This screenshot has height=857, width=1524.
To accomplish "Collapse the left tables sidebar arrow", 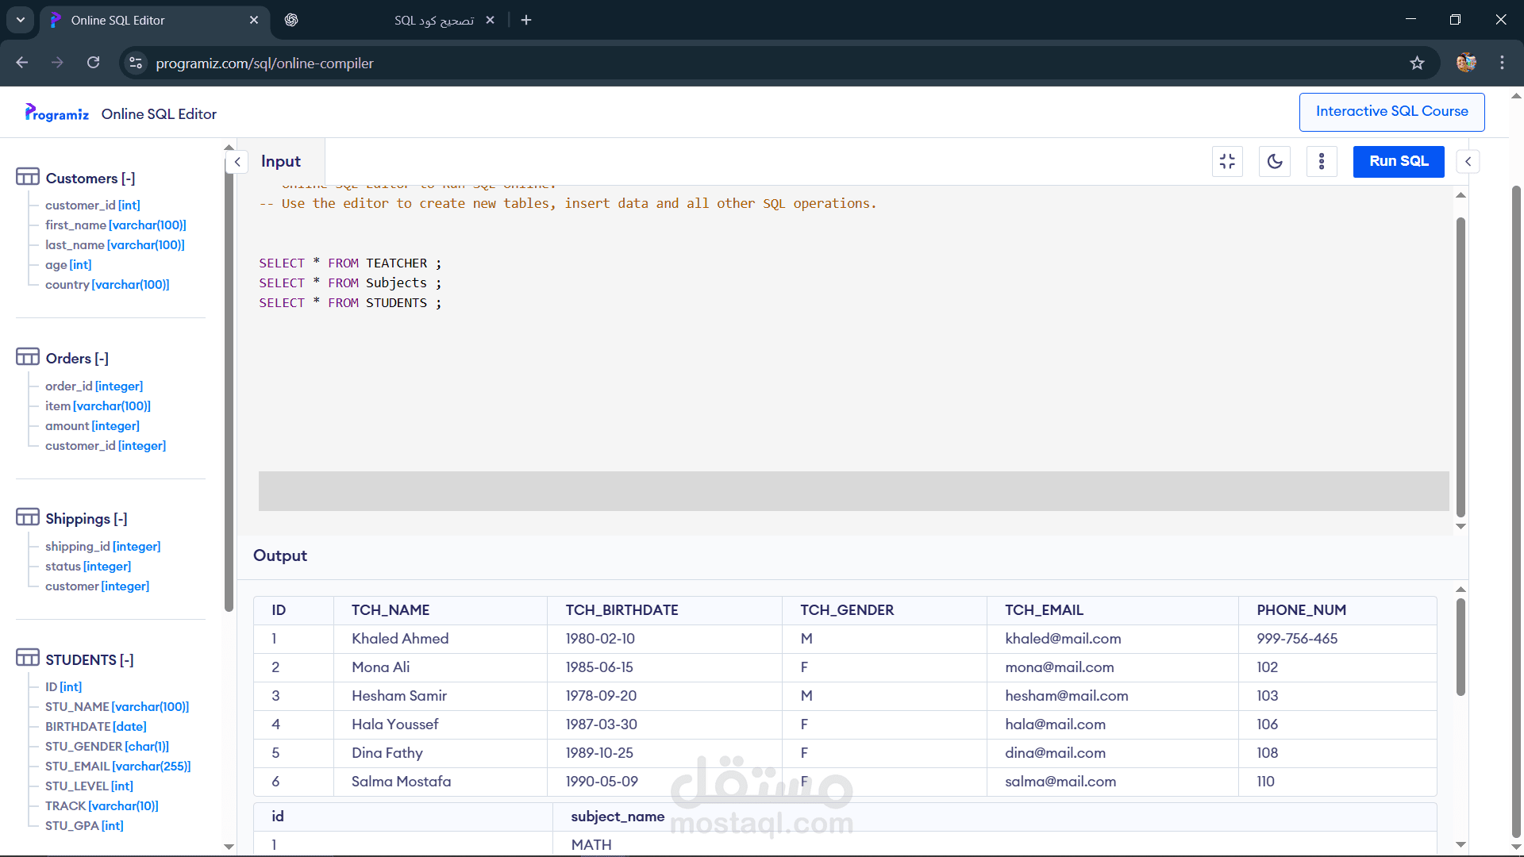I will (x=237, y=162).
